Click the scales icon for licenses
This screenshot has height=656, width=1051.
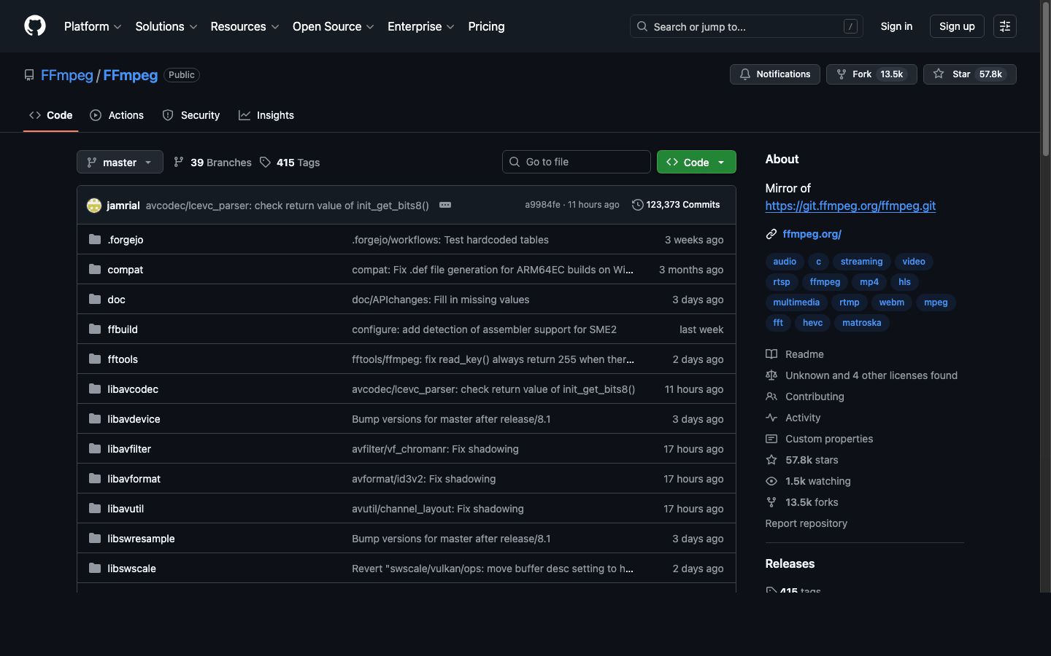(771, 375)
